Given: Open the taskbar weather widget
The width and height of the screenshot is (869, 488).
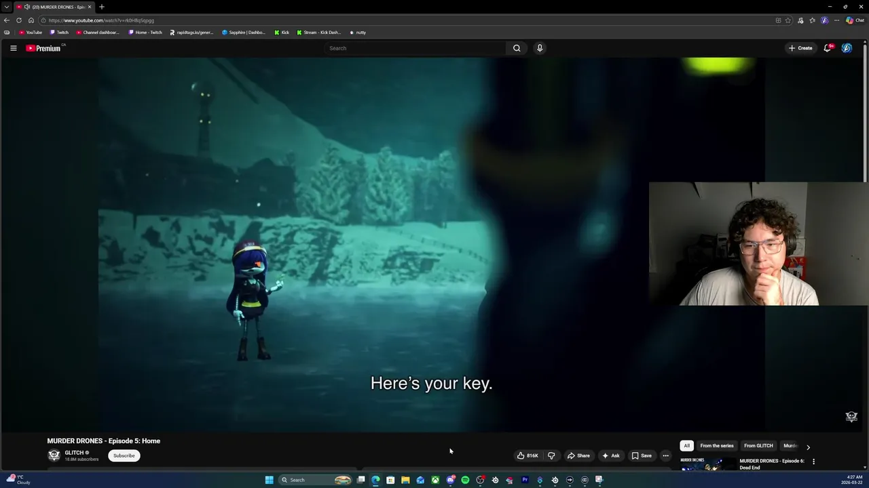Looking at the screenshot, I should pyautogui.click(x=19, y=480).
